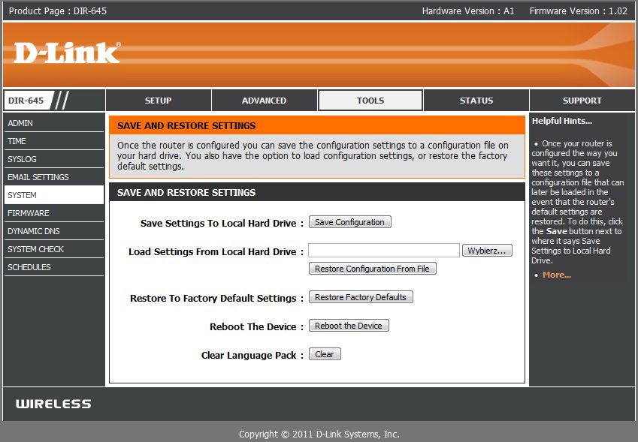The height and width of the screenshot is (442, 638).
Task: Click the copyright D-Link Systems text
Action: (x=319, y=434)
